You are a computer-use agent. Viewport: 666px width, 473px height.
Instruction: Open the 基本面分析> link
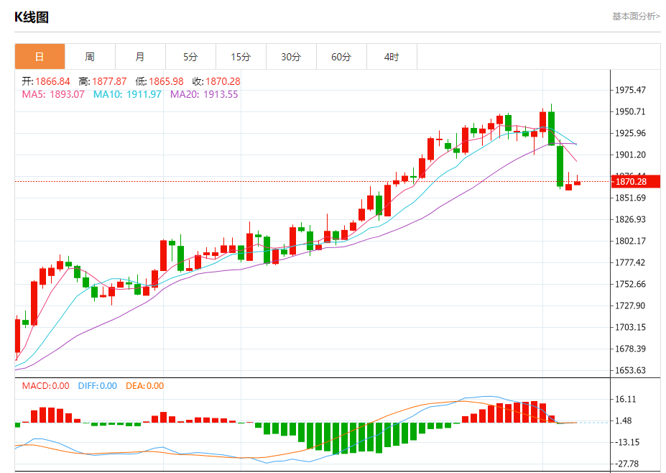point(636,16)
